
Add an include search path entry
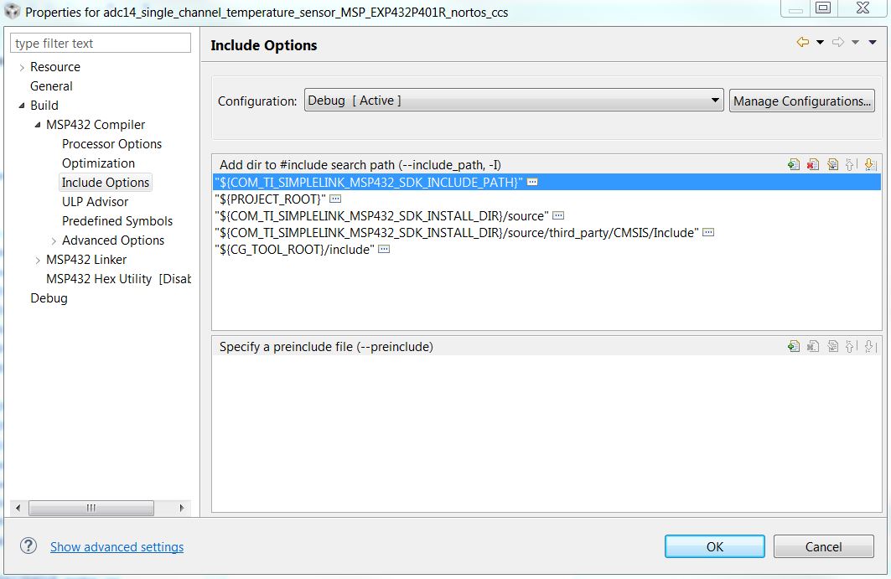[794, 165]
